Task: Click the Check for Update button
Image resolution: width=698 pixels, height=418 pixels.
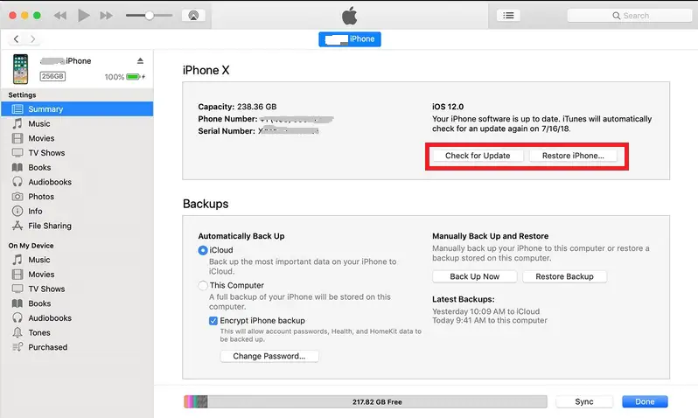Action: pos(478,156)
